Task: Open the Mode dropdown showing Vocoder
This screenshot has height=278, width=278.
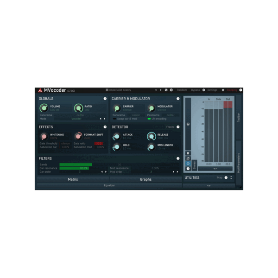Action: point(76,119)
